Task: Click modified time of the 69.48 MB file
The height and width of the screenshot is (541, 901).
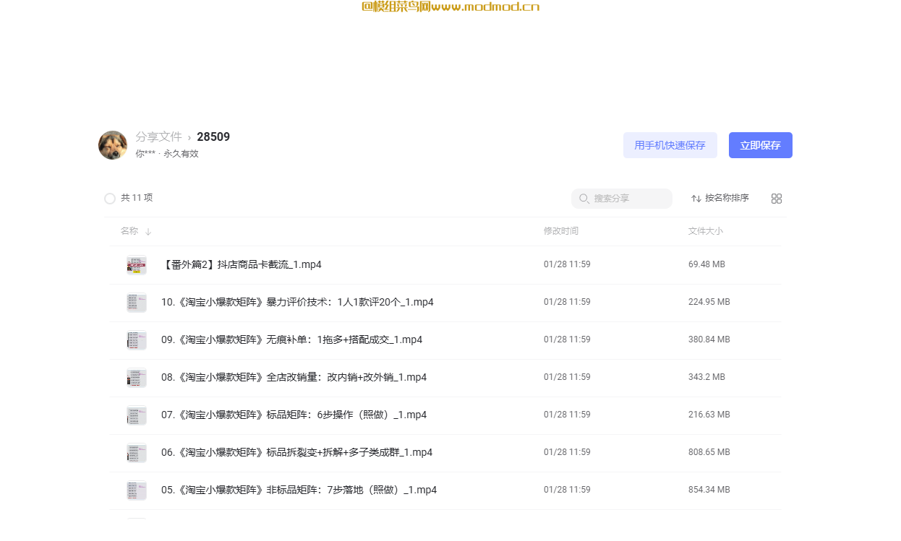Action: [x=567, y=264]
